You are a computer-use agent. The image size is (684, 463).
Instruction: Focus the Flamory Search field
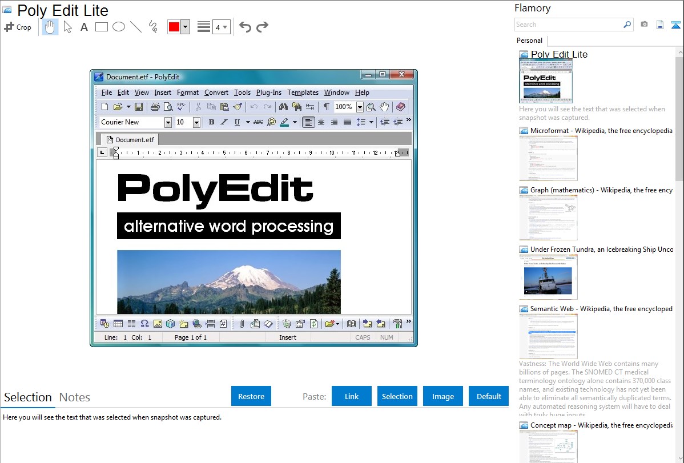click(568, 25)
